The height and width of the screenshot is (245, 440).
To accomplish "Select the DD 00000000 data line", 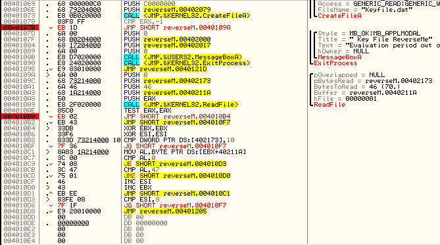I will click(145, 223).
